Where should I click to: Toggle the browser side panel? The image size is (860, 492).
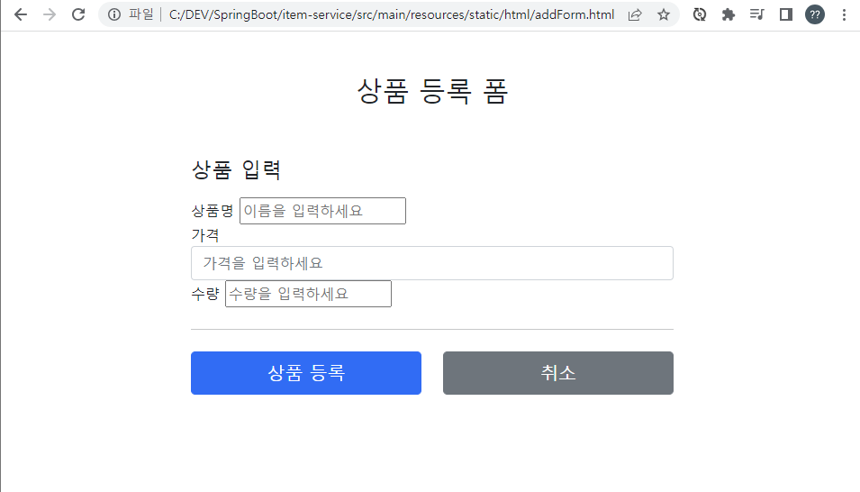tap(786, 14)
